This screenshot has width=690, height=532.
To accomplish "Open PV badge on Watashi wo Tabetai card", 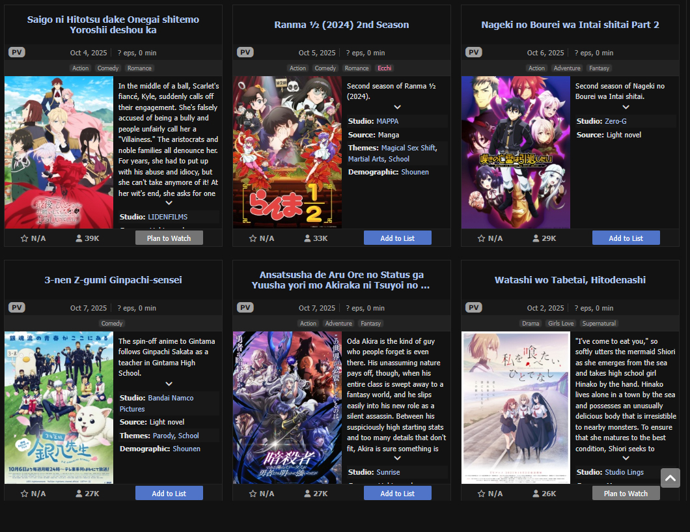I will [x=473, y=307].
